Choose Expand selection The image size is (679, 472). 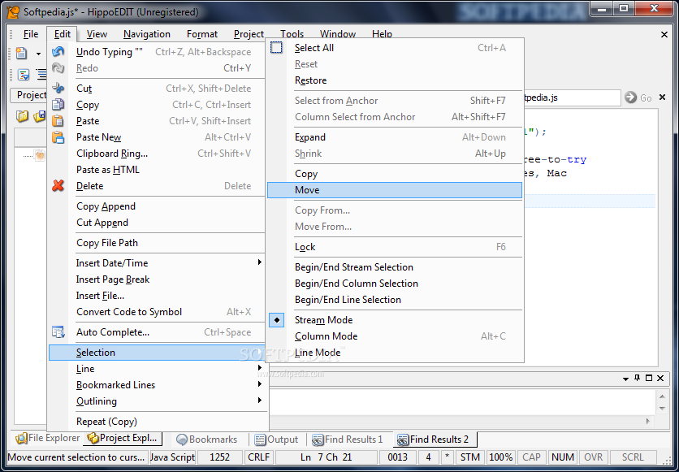[395, 137]
